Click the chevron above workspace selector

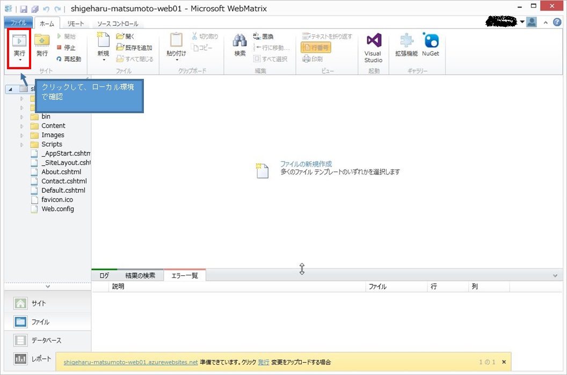click(x=48, y=286)
